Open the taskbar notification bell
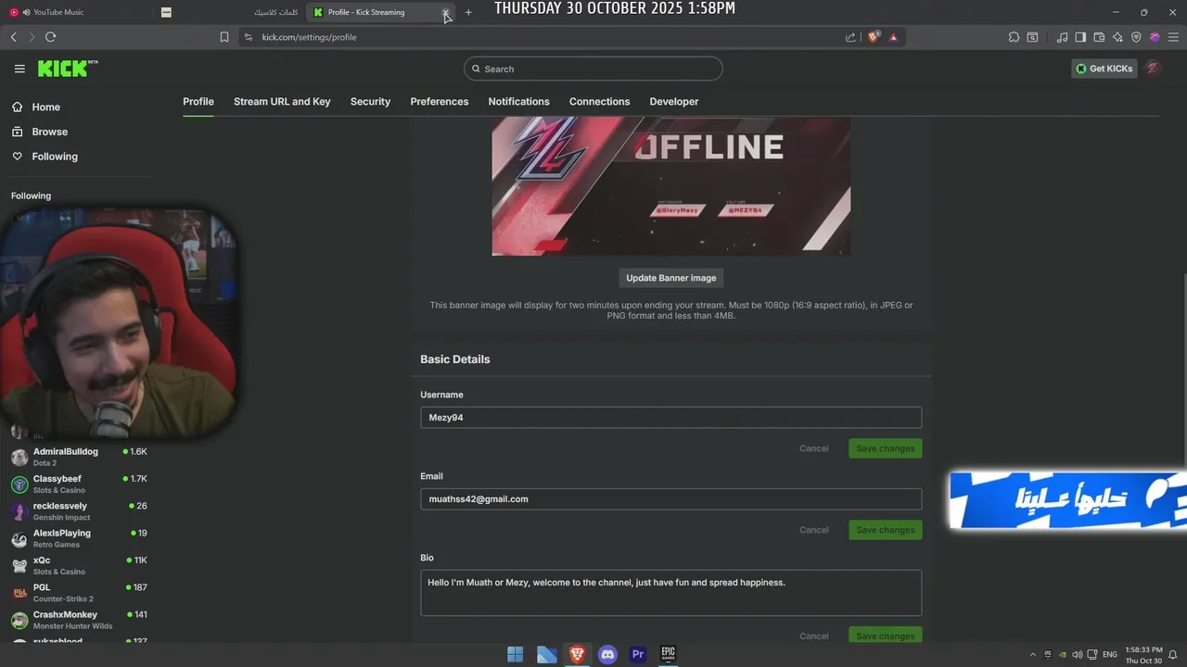1187x667 pixels. point(1173,654)
